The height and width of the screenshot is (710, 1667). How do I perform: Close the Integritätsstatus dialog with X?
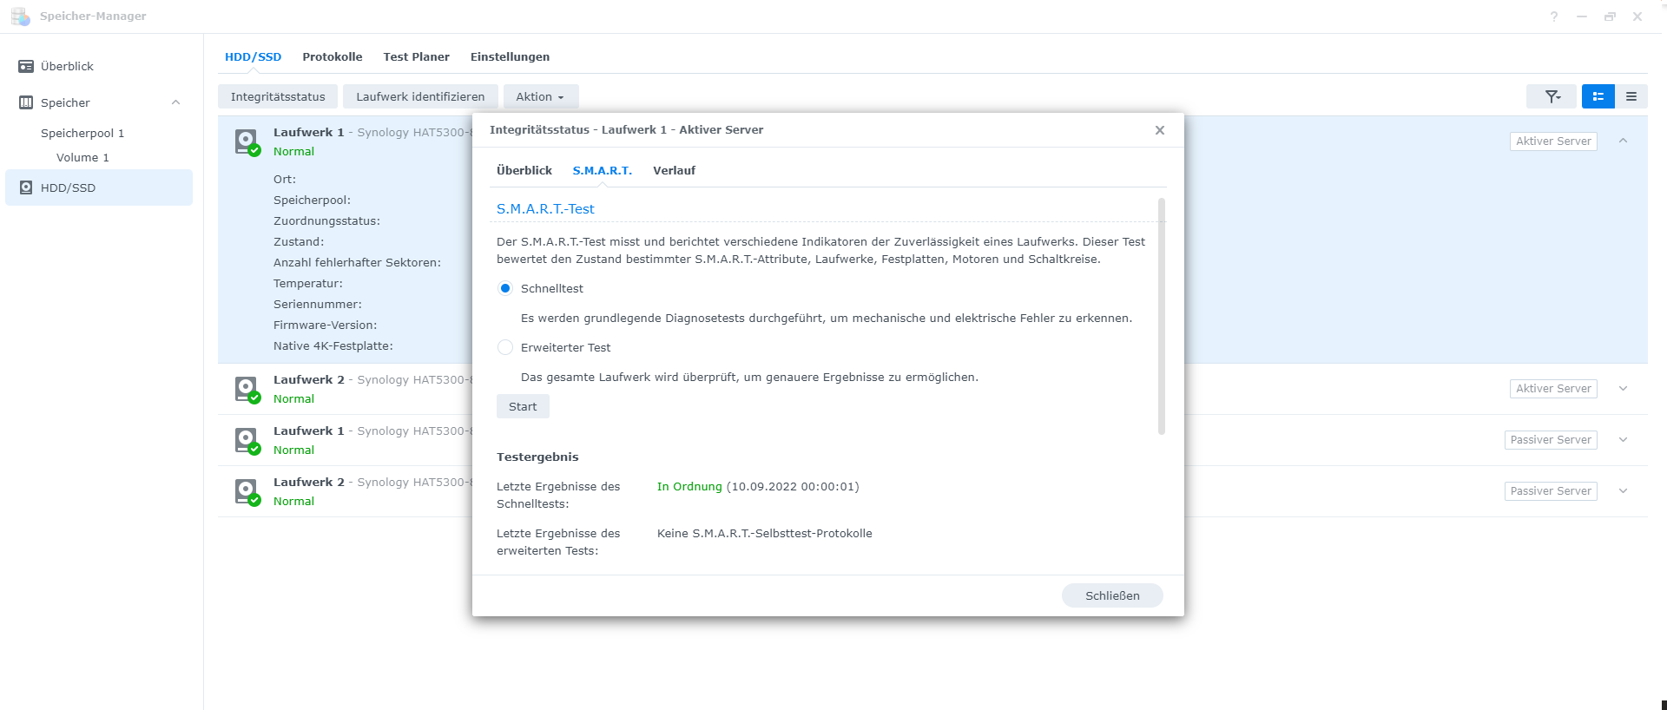pyautogui.click(x=1159, y=130)
